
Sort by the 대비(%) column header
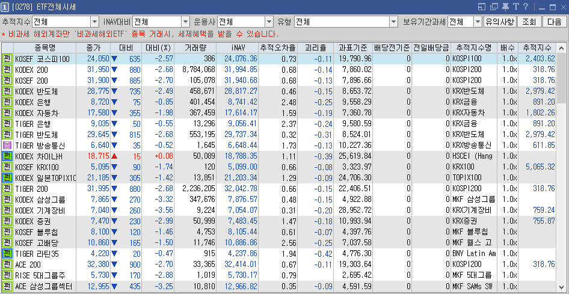pos(158,48)
